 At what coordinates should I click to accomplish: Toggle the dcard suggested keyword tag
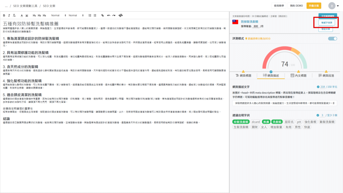256,122
